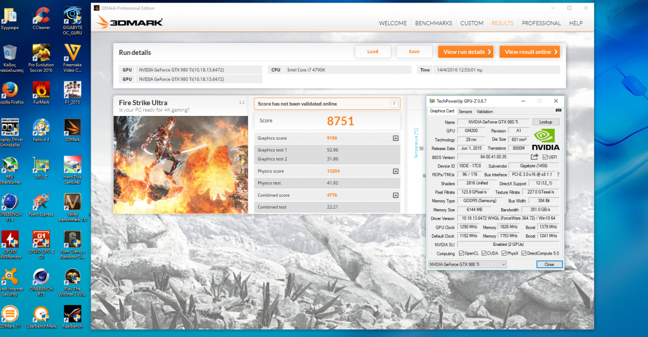Select the Nero Express desktop shortcut
This screenshot has width=648, height=337.
42,205
